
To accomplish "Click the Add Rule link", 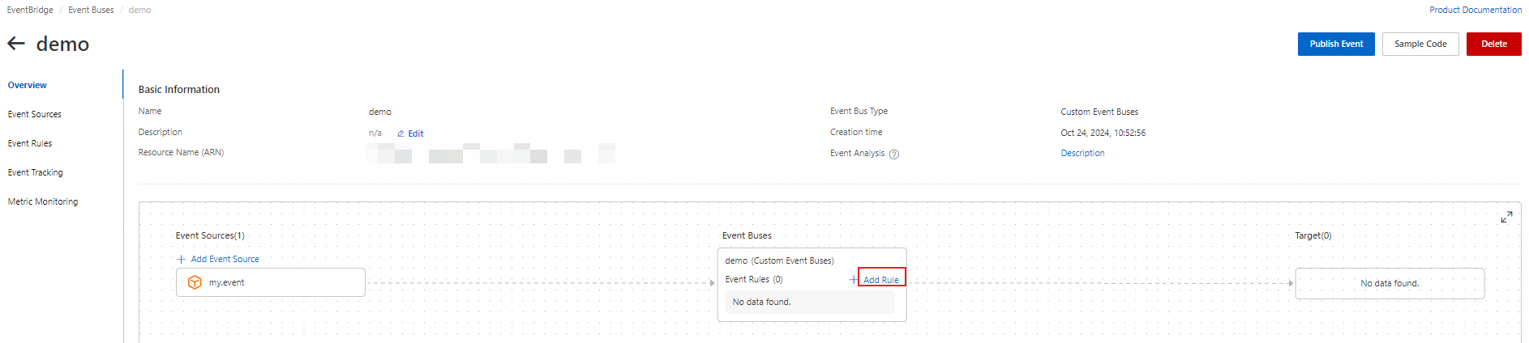I will coord(880,280).
